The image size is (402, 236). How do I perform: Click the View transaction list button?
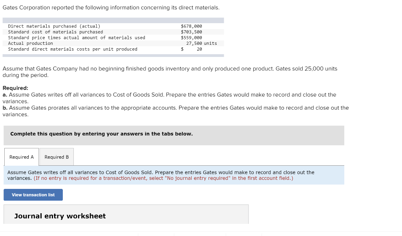tap(33, 194)
